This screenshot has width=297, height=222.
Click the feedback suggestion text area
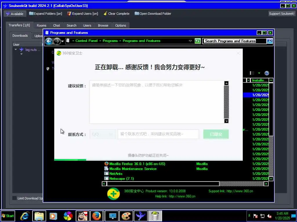[157, 102]
